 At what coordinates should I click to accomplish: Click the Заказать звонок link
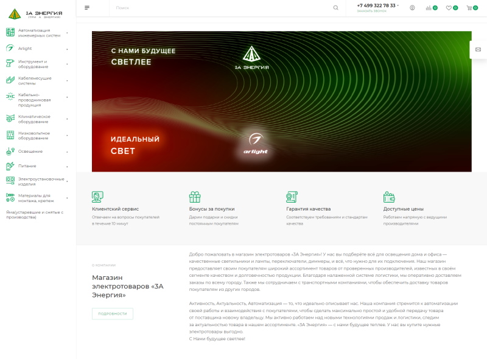tap(371, 11)
